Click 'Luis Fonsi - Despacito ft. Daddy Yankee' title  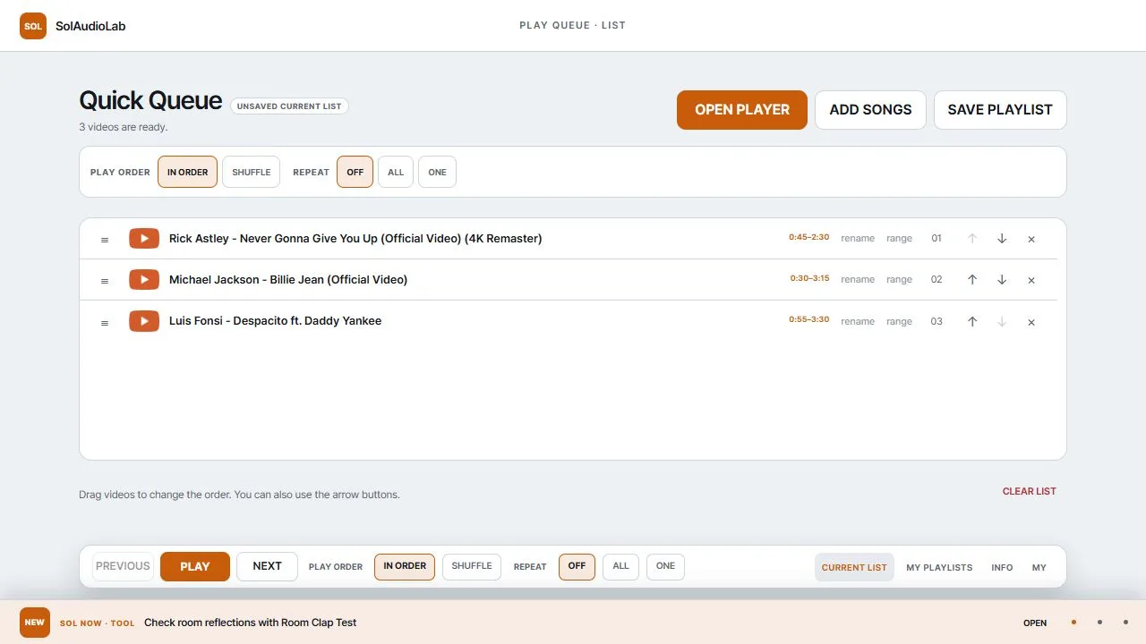coord(275,321)
